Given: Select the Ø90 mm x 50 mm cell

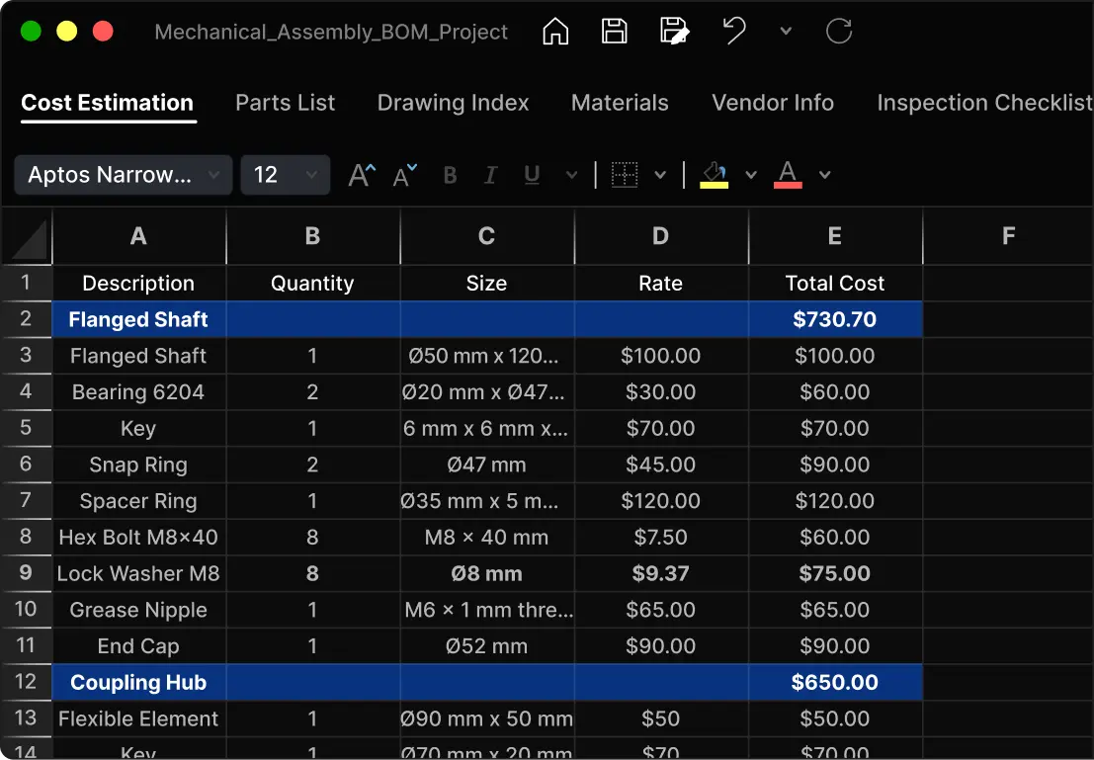Looking at the screenshot, I should click(x=487, y=718).
